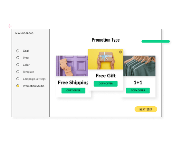This screenshot has width=173, height=145.
Task: Close the 1+1 offer card
Action: pyautogui.click(x=153, y=59)
